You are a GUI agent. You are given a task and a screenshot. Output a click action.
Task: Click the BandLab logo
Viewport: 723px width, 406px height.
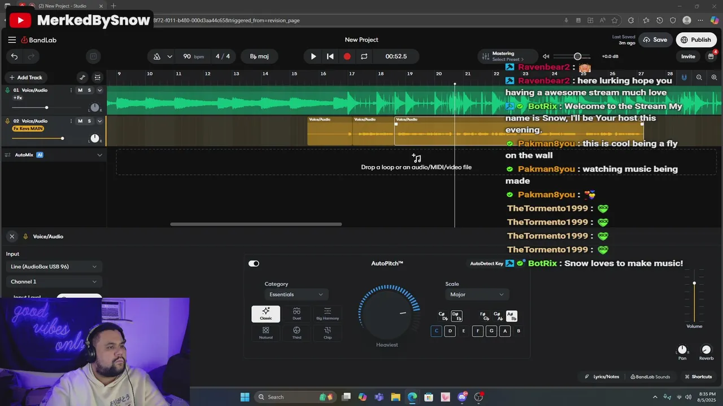tap(39, 40)
